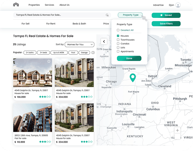
Task: Open the Sort by Homes for You dropdown
Action: tap(80, 44)
